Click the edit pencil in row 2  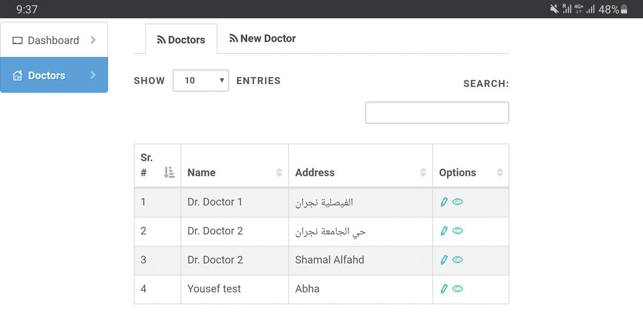pos(444,231)
